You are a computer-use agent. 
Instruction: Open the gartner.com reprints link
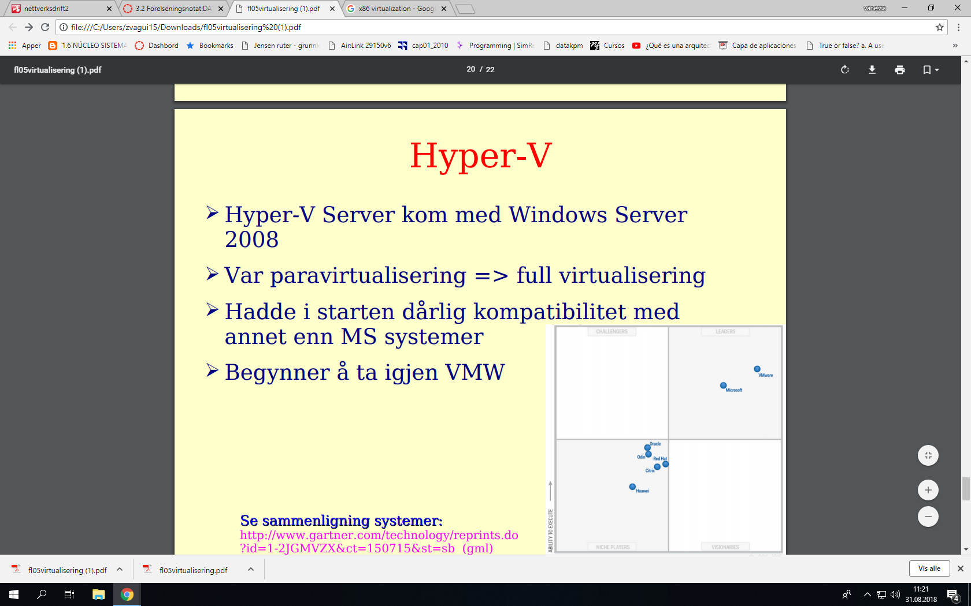pos(379,541)
